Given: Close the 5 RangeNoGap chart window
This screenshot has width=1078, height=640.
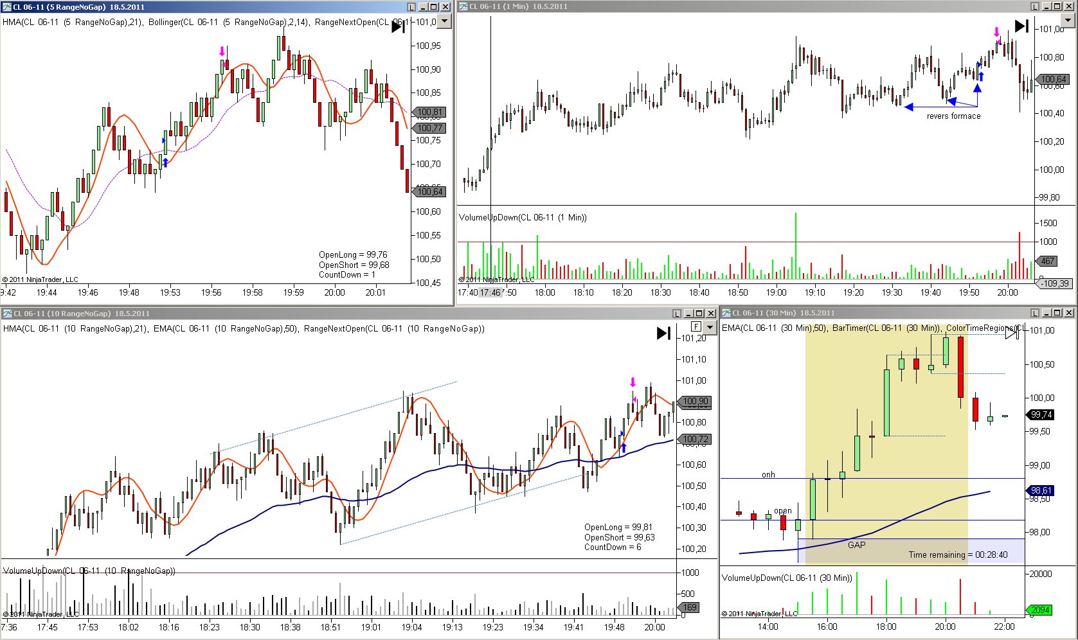Looking at the screenshot, I should (x=445, y=7).
